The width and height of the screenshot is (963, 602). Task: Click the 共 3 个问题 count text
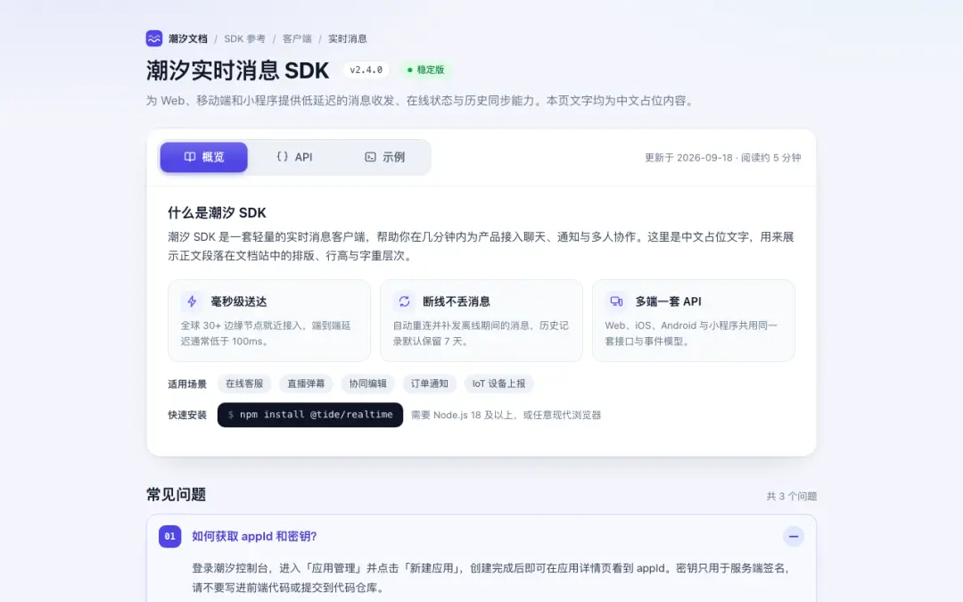(792, 497)
